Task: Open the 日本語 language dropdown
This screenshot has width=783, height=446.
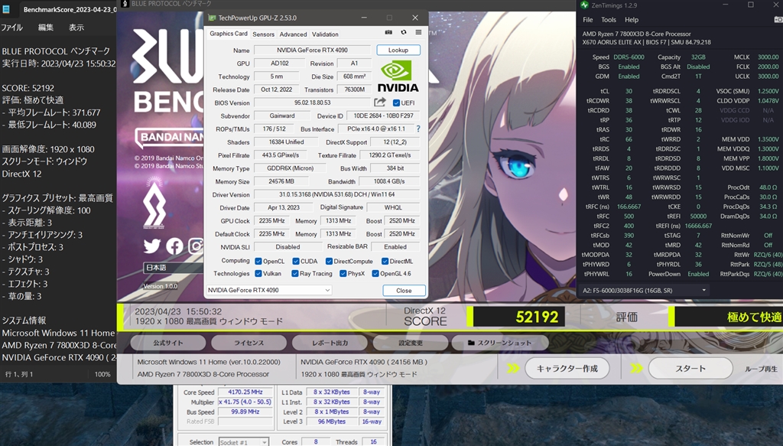Action: 174,268
